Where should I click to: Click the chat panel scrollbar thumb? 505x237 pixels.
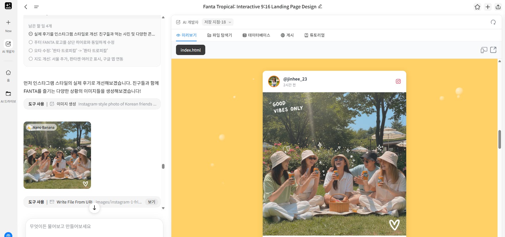coord(163,166)
